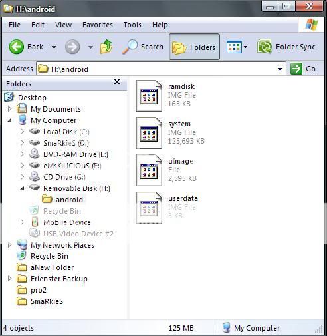Select Desktop in folder tree
327x336 pixels.
click(x=32, y=98)
